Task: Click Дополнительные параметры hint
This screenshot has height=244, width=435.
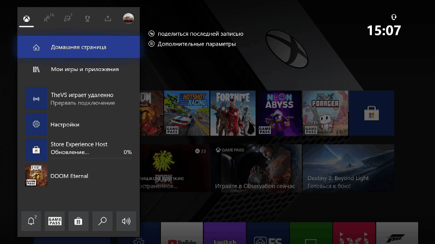Action: coord(197,44)
